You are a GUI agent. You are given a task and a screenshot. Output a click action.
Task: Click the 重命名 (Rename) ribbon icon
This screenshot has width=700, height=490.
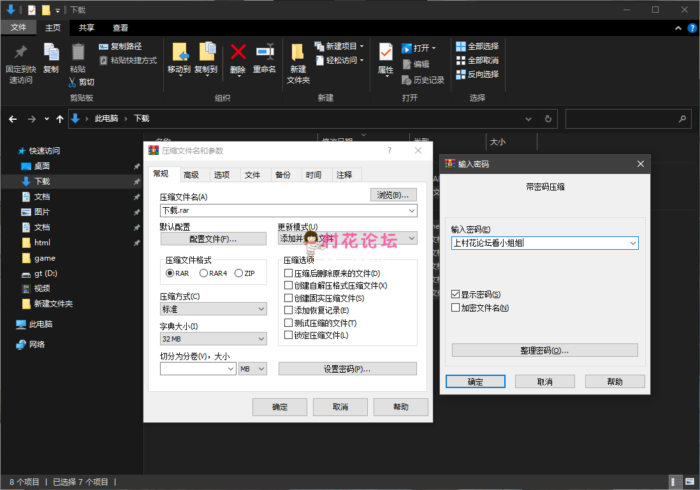pyautogui.click(x=265, y=52)
